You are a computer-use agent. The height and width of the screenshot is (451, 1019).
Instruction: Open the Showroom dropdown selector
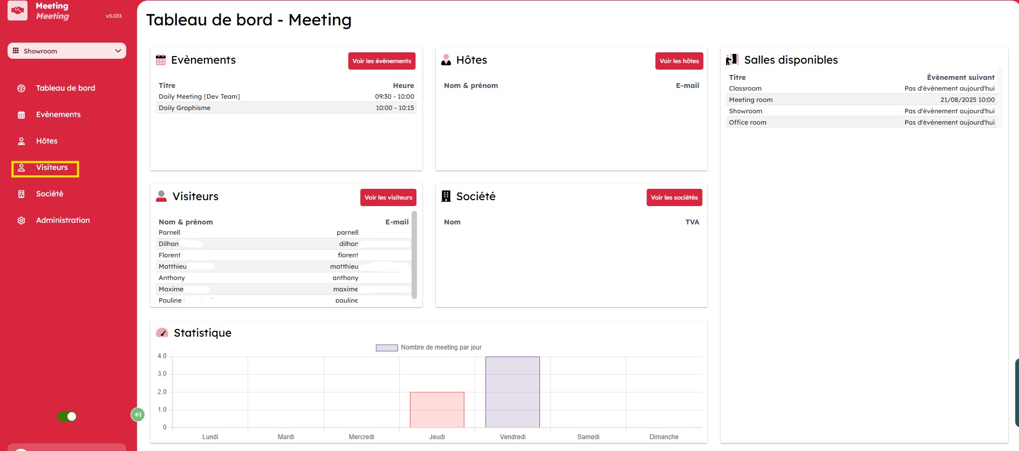tap(67, 51)
